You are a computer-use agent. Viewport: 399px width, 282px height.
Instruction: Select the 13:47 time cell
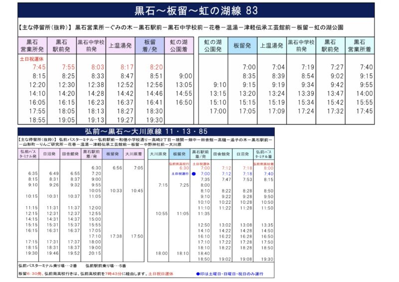coord(335,94)
